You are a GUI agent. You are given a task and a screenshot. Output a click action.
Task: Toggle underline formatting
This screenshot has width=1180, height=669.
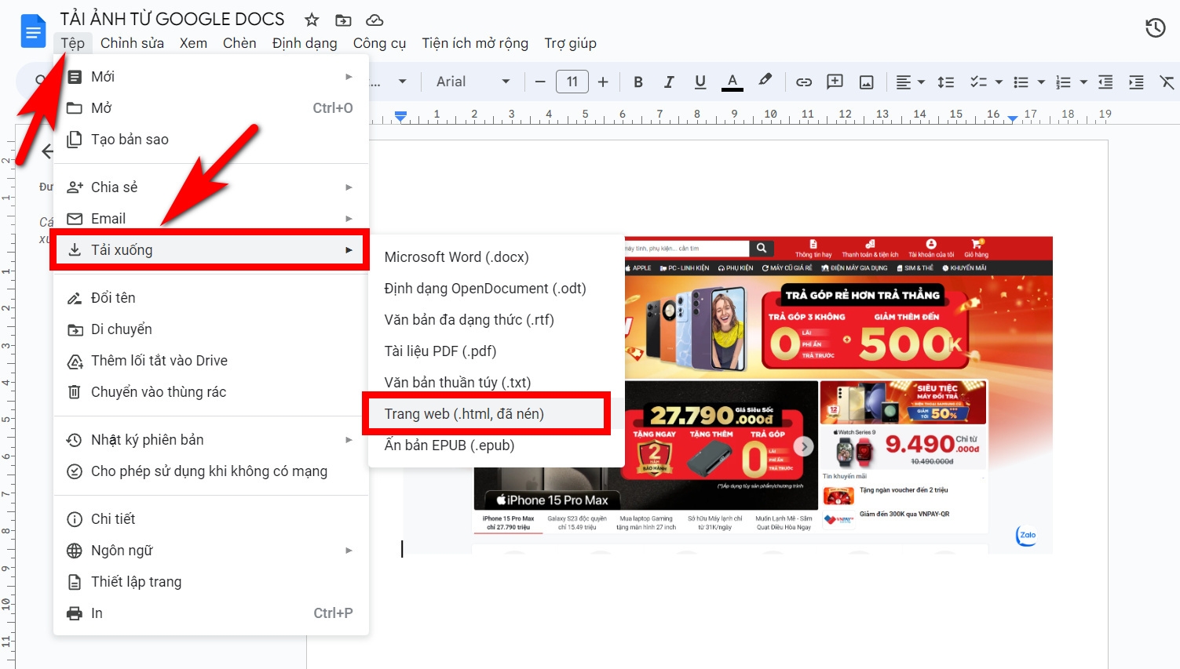pos(700,81)
